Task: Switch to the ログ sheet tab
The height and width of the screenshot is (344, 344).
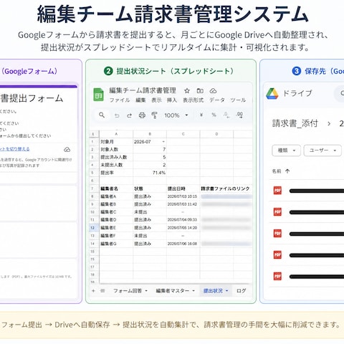Action: point(242,291)
